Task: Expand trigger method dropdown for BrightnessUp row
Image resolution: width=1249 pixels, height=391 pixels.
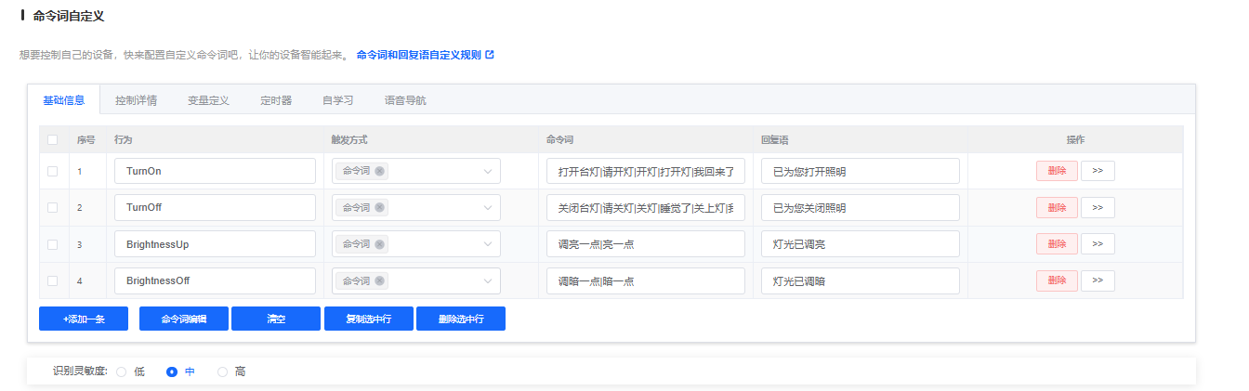Action: (x=488, y=244)
